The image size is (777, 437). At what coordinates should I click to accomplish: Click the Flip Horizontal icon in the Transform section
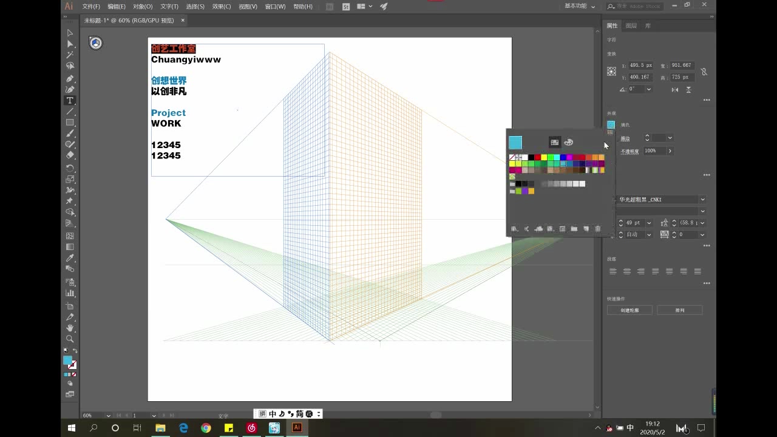point(674,89)
